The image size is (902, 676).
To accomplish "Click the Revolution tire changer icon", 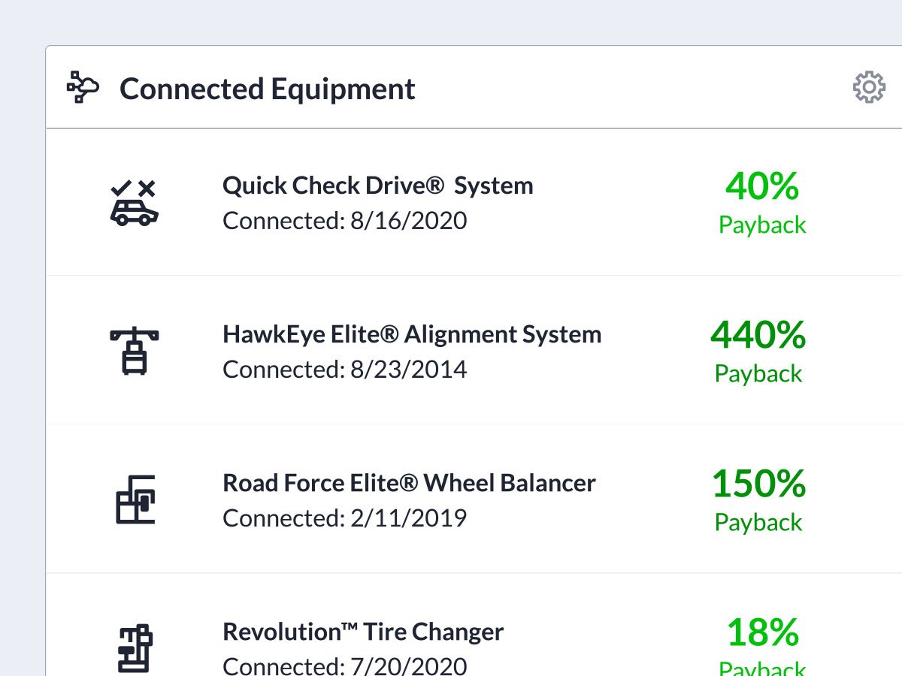I will [x=135, y=647].
